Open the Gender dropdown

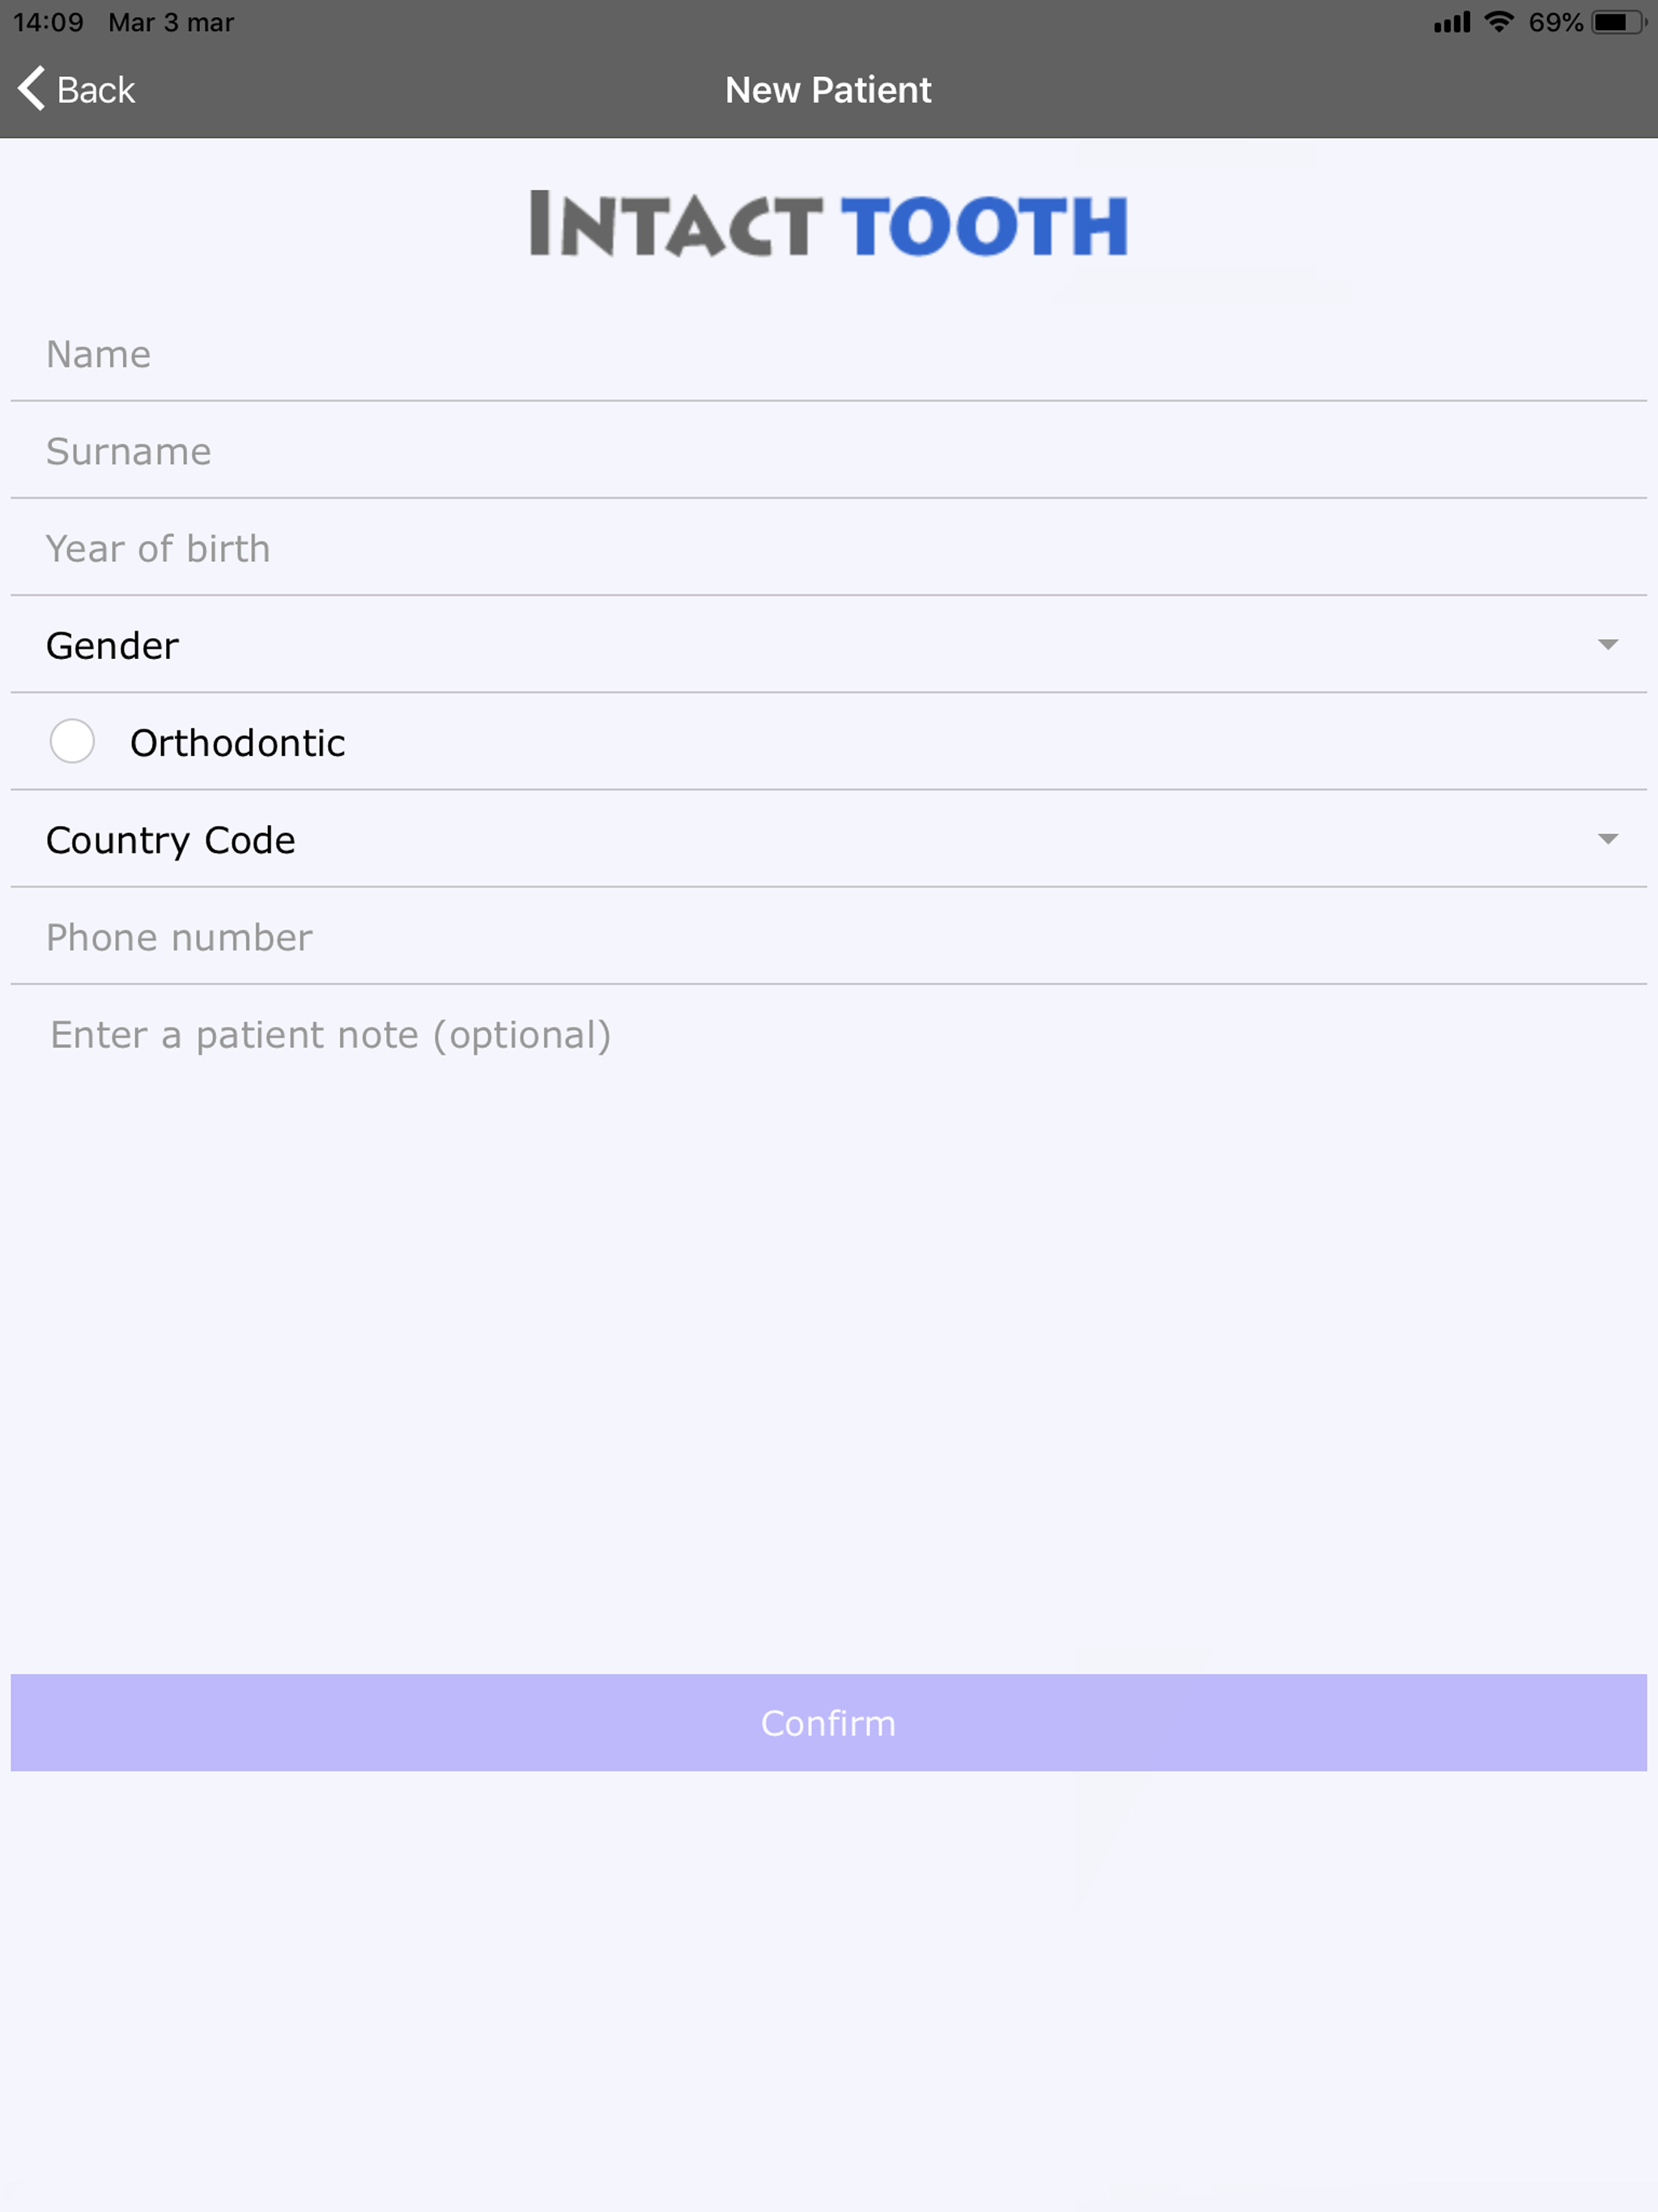(x=828, y=645)
